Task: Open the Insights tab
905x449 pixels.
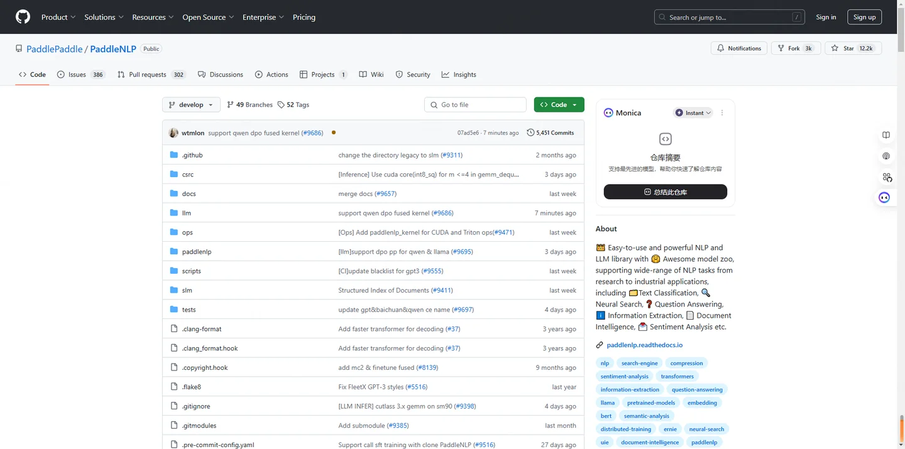Action: pyautogui.click(x=459, y=75)
